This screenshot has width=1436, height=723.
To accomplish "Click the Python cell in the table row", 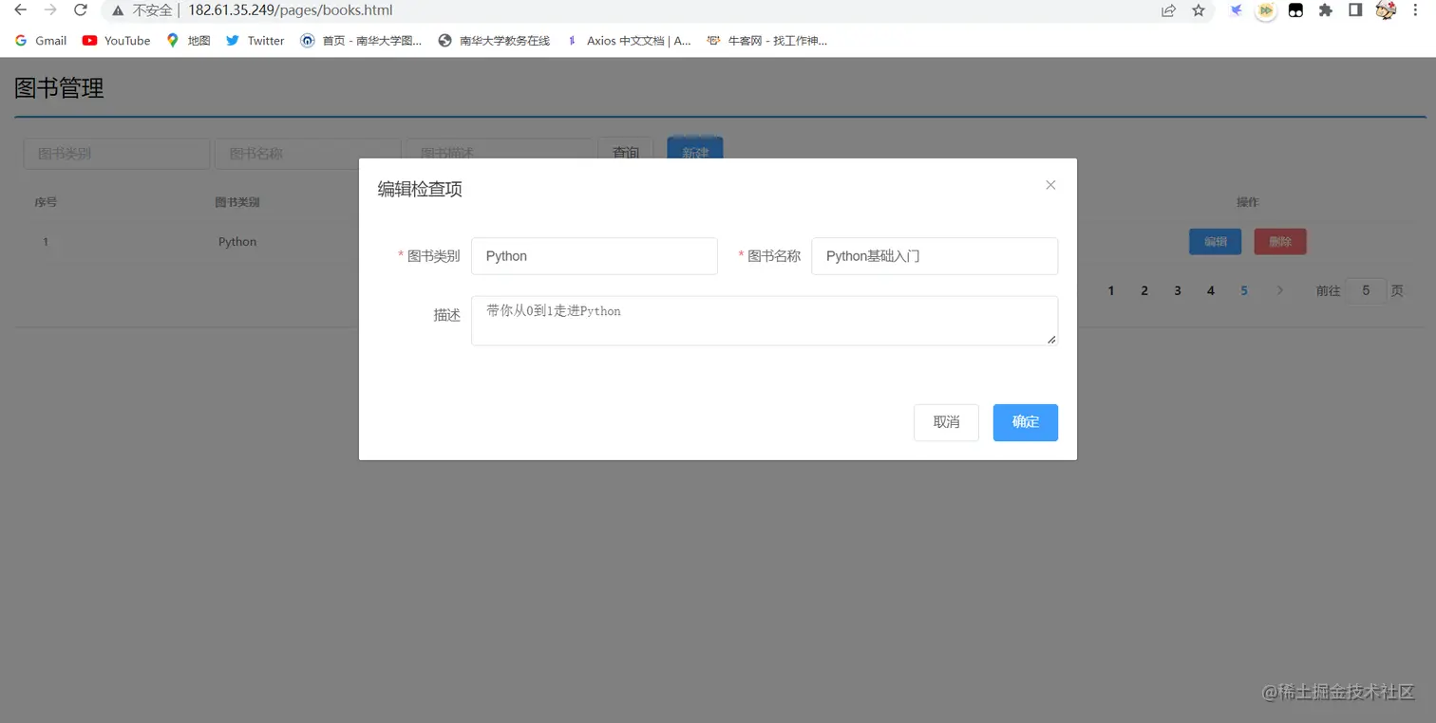I will (x=237, y=242).
